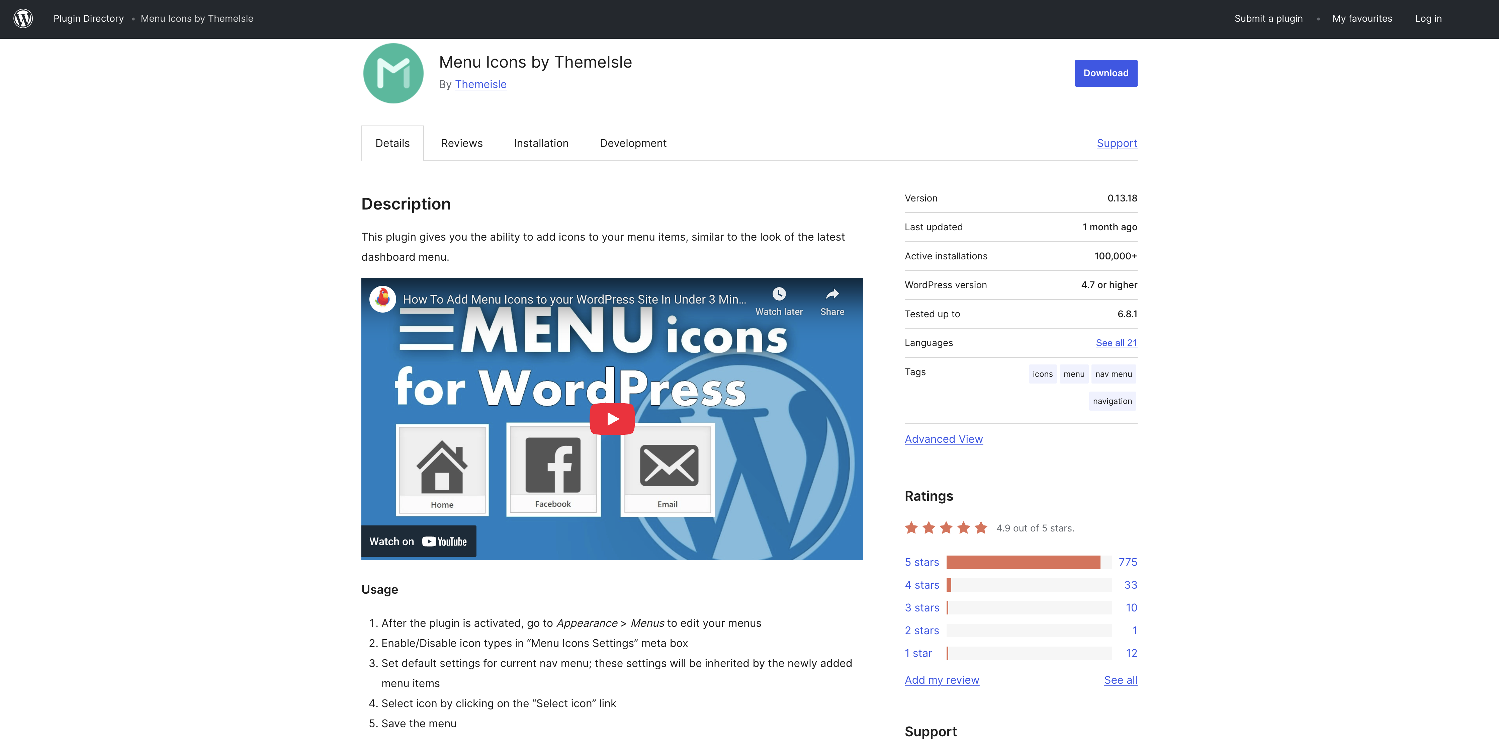This screenshot has width=1499, height=751.
Task: Open the Advanced View link
Action: (943, 439)
